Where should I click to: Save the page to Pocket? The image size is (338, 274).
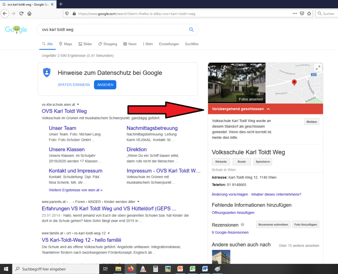(302, 14)
